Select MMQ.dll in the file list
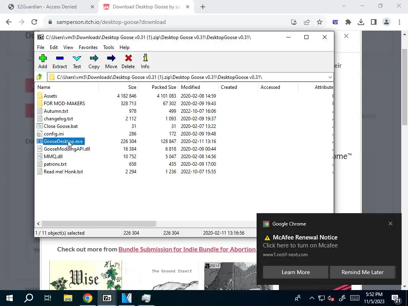Viewport: 408px width, 306px height. point(53,156)
